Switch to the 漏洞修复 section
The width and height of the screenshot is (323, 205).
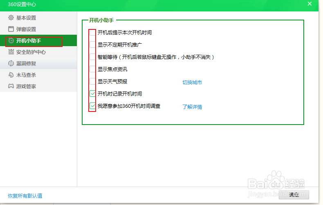pos(38,63)
